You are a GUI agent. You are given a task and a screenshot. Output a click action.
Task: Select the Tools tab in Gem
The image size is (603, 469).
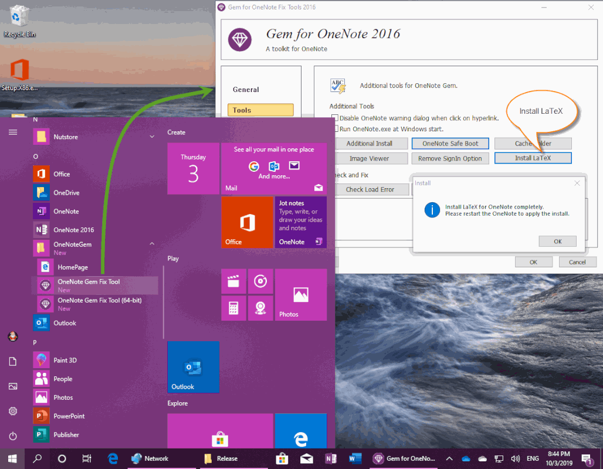tap(260, 110)
